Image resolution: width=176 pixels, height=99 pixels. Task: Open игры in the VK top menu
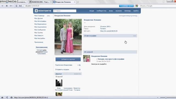coord(111,11)
